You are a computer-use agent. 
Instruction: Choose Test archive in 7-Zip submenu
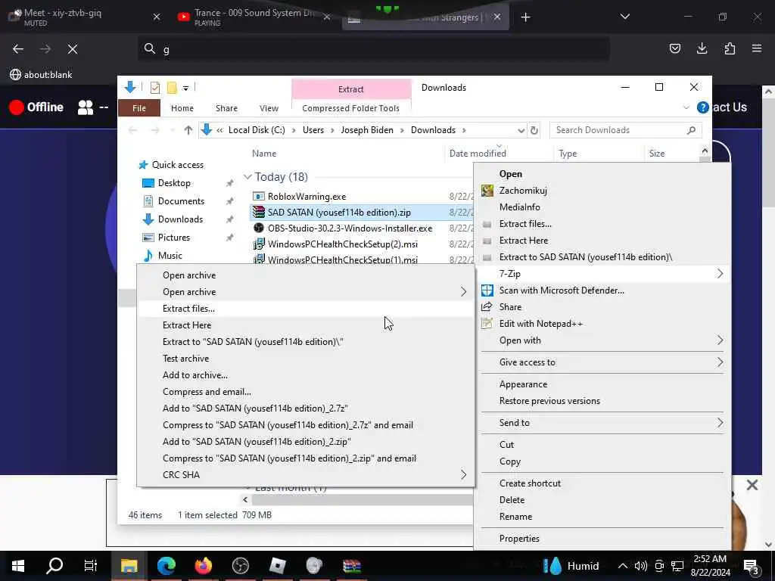point(306,359)
